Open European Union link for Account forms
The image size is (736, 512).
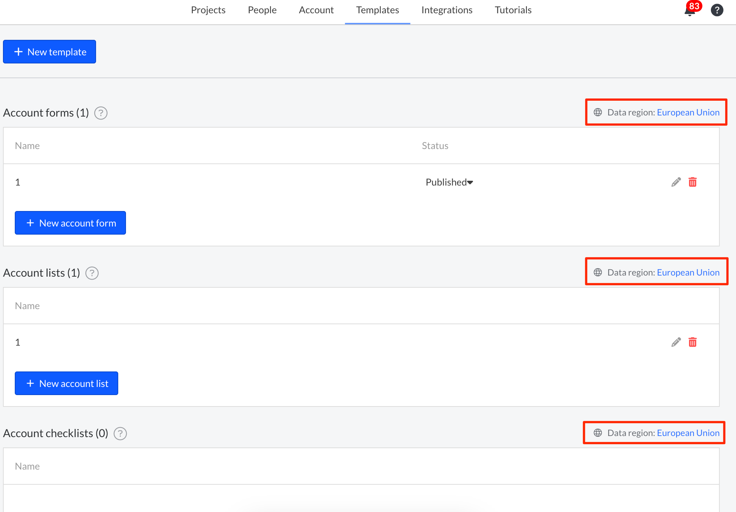pyautogui.click(x=688, y=113)
